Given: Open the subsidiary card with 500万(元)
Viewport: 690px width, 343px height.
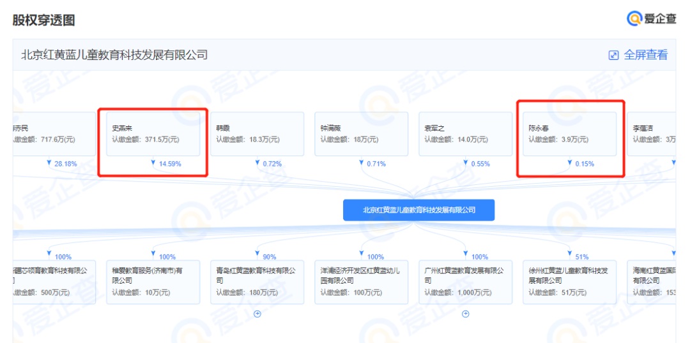Looking at the screenshot, I should (54, 282).
